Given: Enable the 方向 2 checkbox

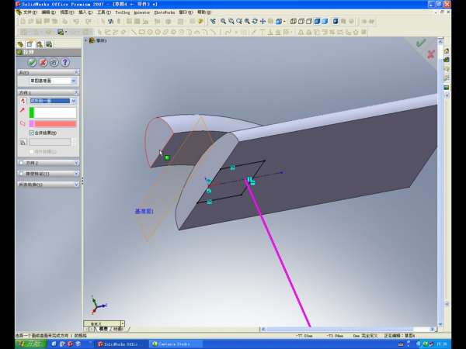Looking at the screenshot, I should pos(21,163).
